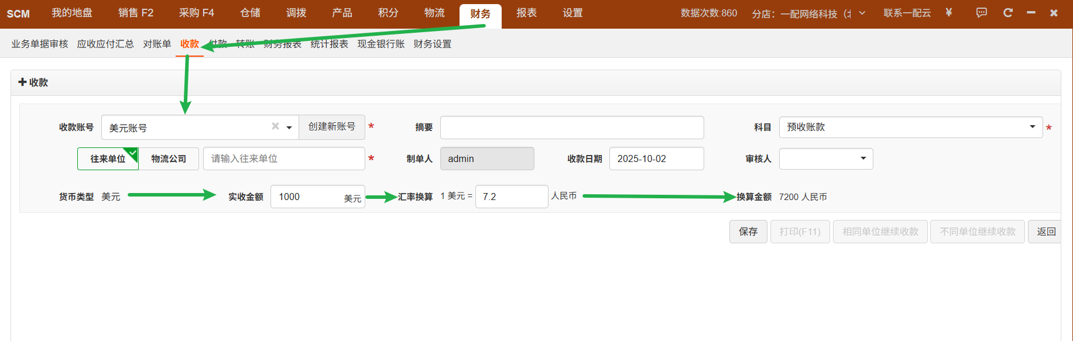
Task: Expand the 收款账号 dropdown arrow
Action: pyautogui.click(x=289, y=128)
